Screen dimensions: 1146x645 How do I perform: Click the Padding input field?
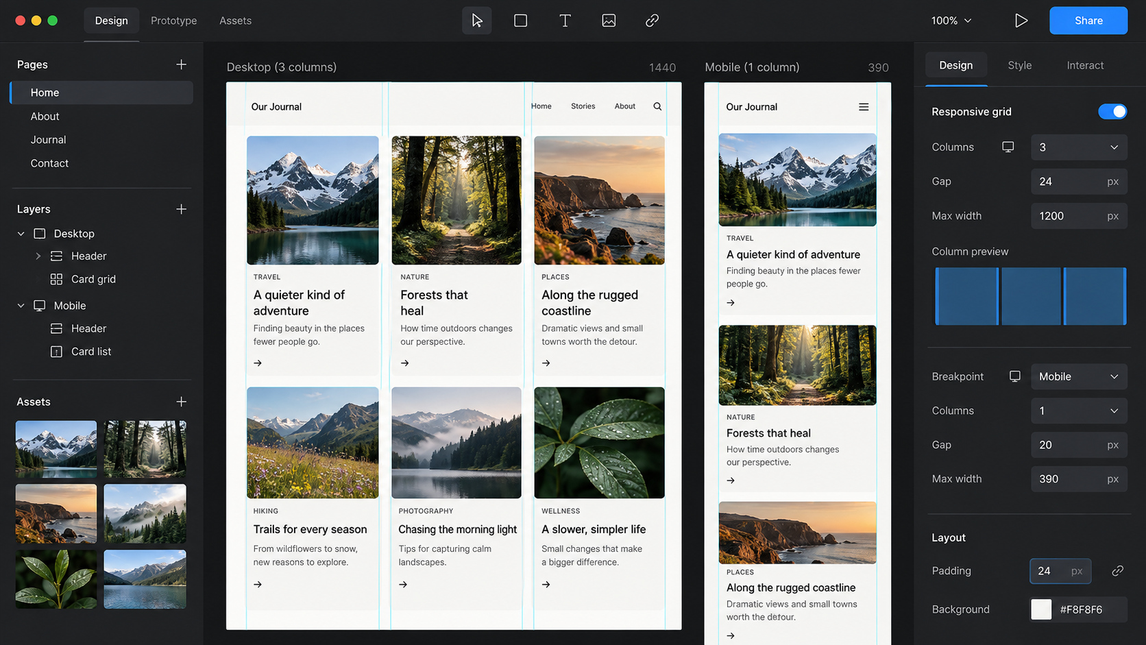coord(1060,571)
